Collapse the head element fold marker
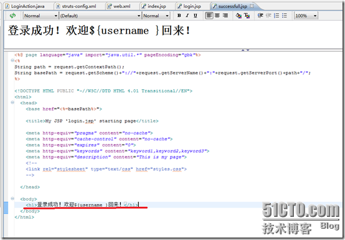This screenshot has width=345, height=240. pos(12,102)
